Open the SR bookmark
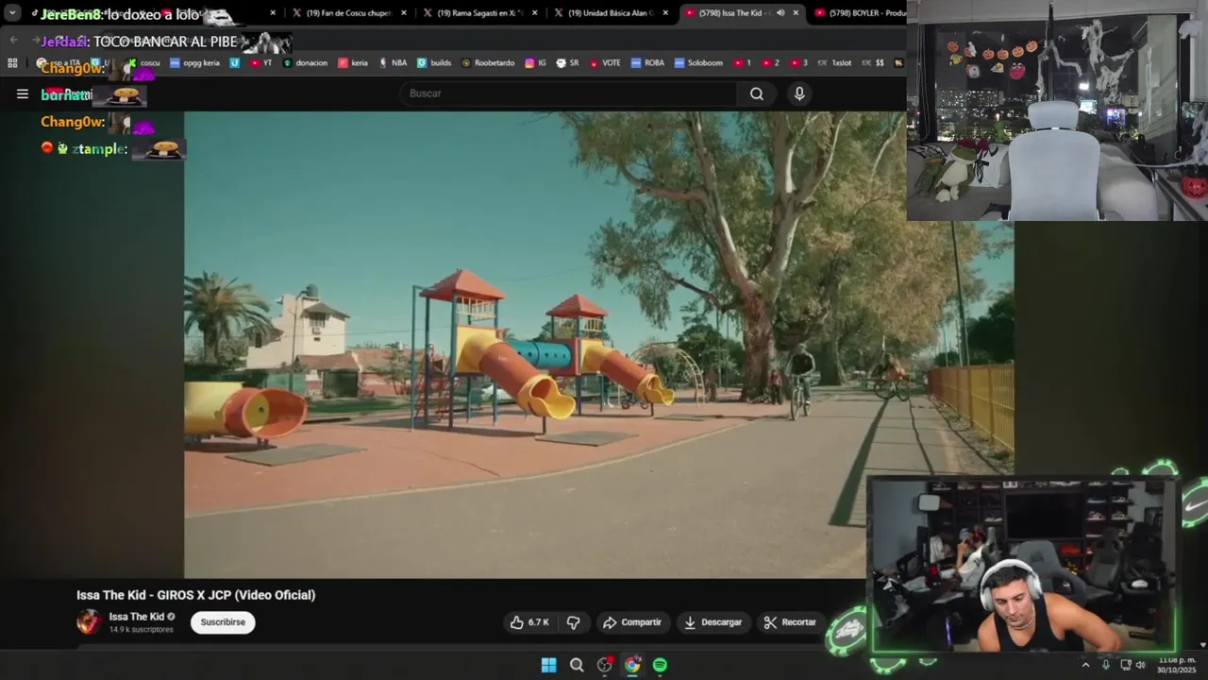The image size is (1208, 680). pos(567,63)
